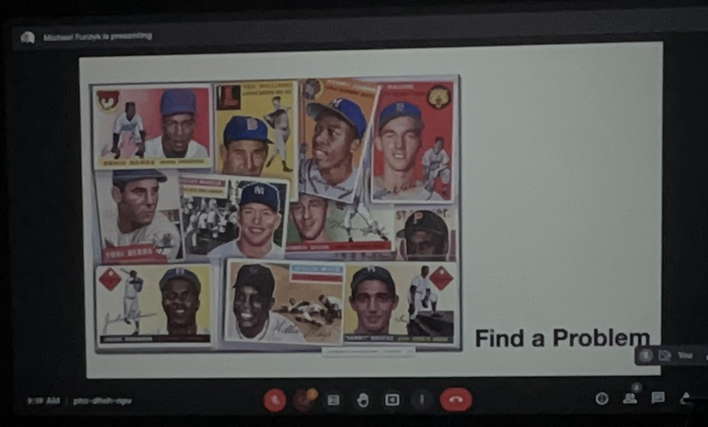
Task: Leave the call with the red hang-up button
Action: [456, 400]
